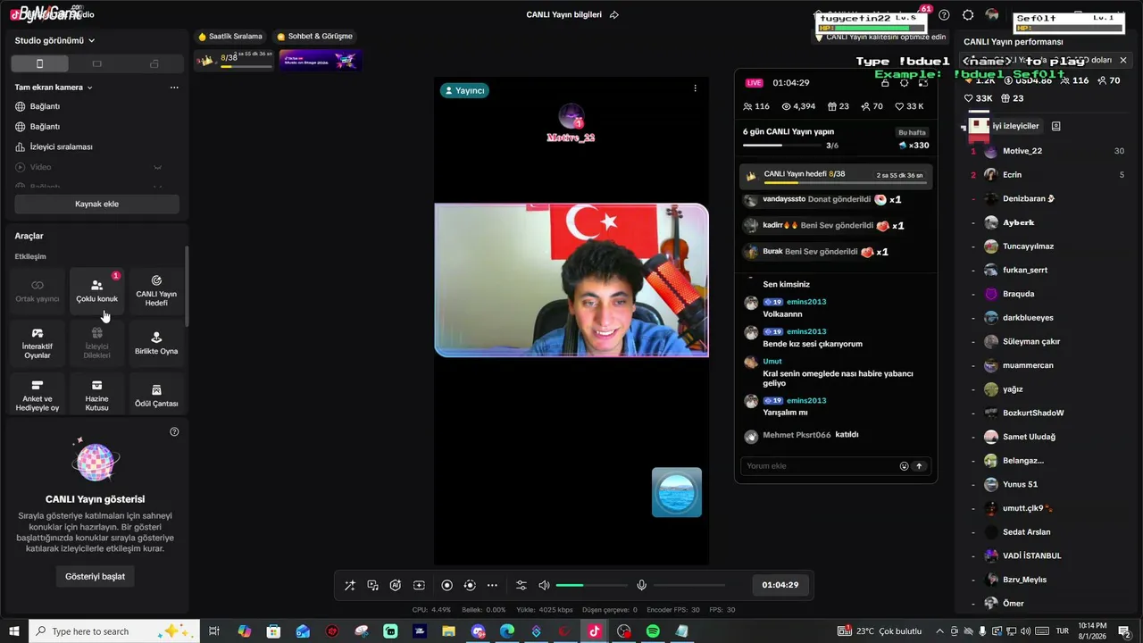Click the add clip icon in bottom toolbar
Viewport: 1143px width, 643px height.
(419, 585)
